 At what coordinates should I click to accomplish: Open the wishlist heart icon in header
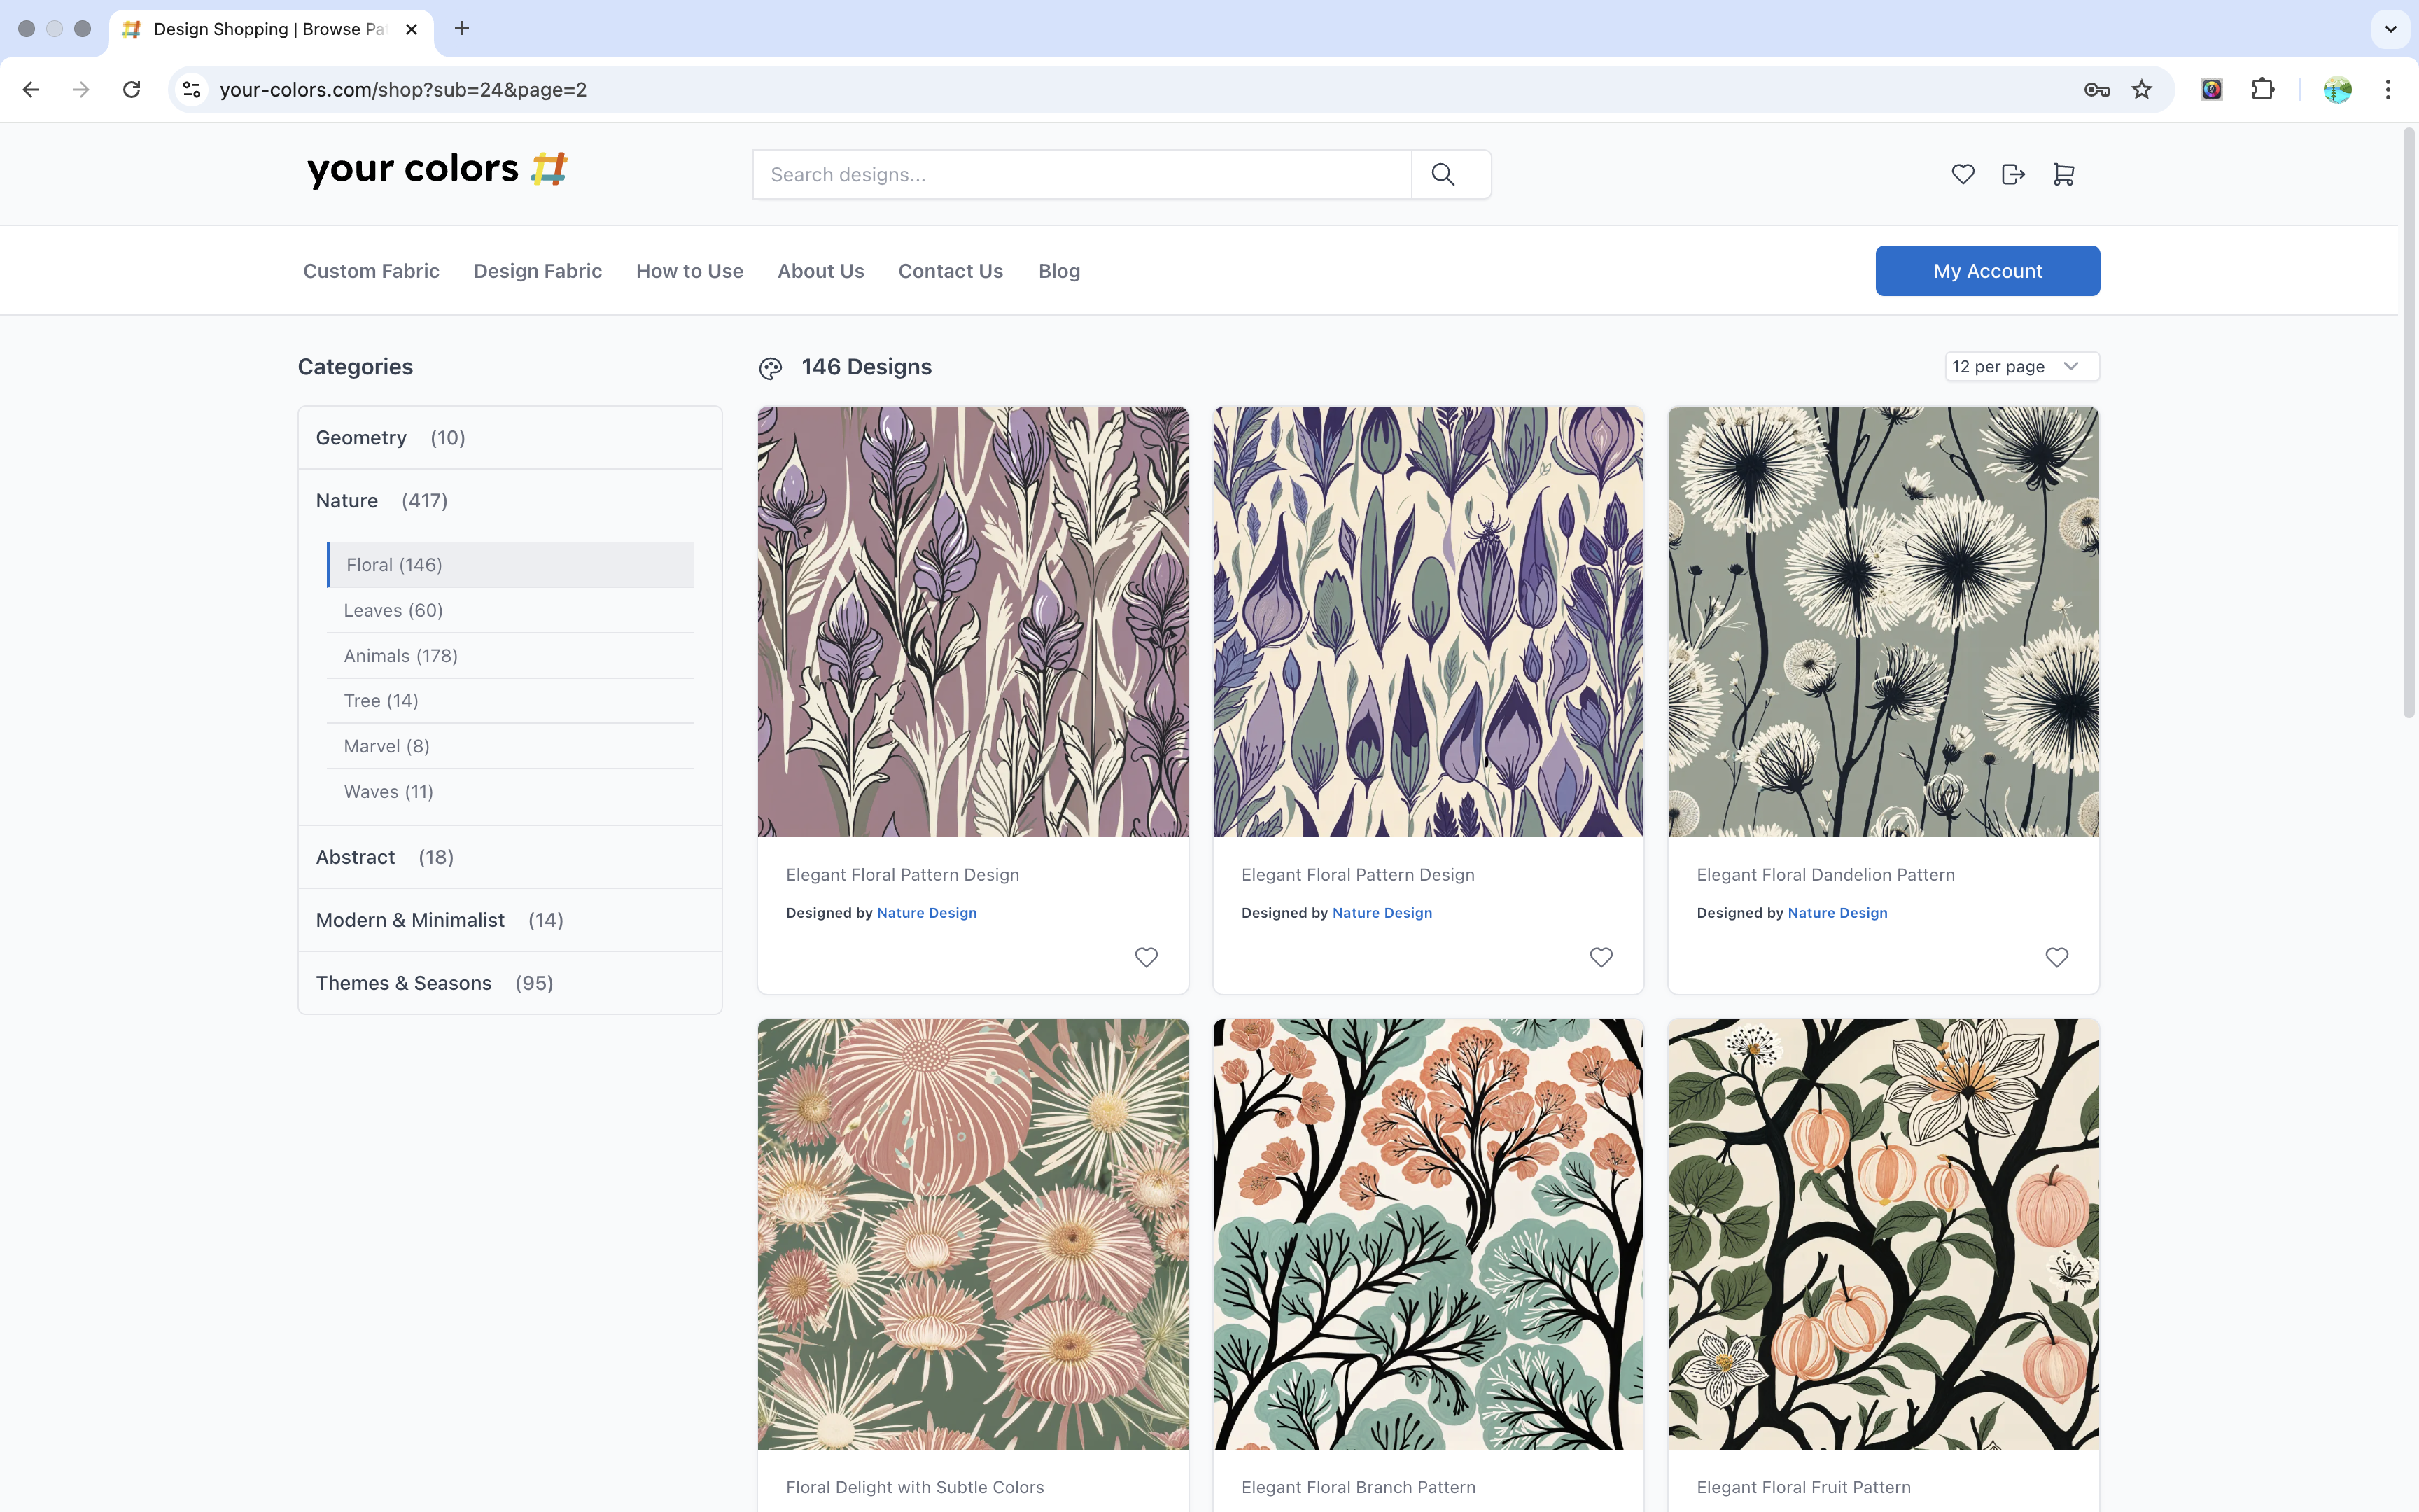[x=1961, y=174]
